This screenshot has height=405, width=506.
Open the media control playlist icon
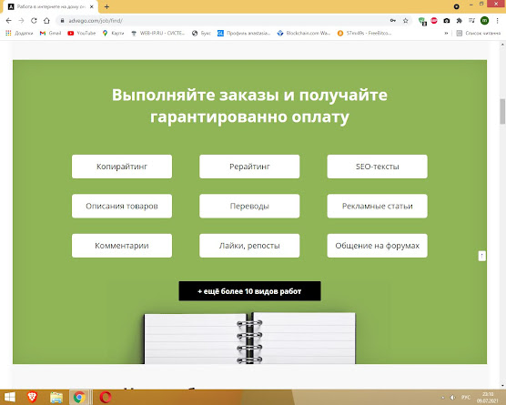coord(471,21)
